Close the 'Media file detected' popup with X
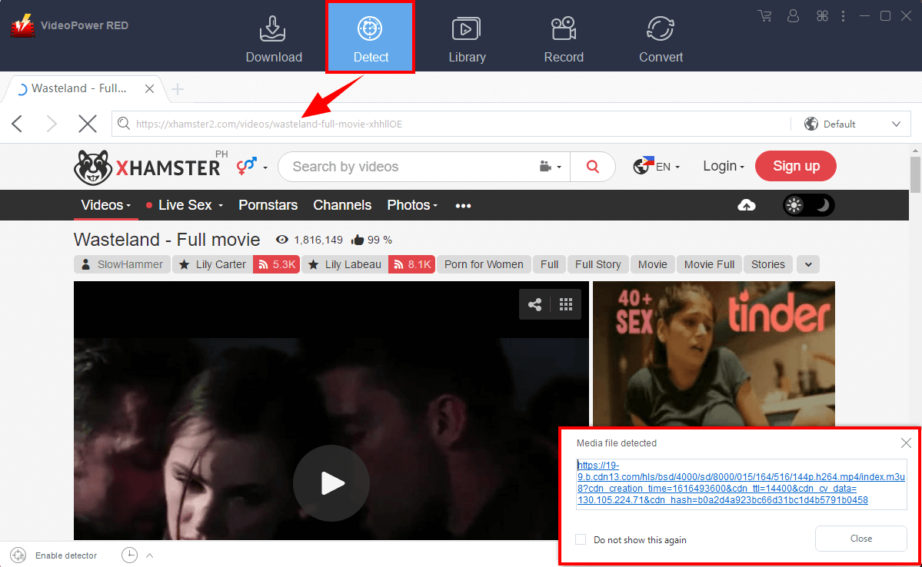Image resolution: width=922 pixels, height=567 pixels. [906, 443]
